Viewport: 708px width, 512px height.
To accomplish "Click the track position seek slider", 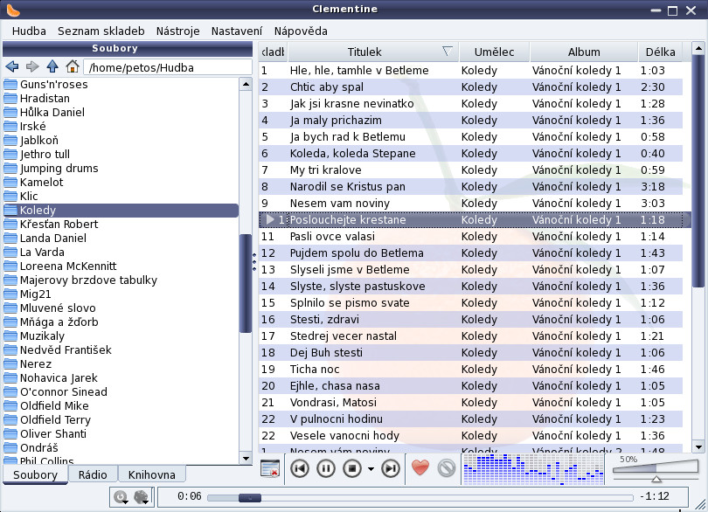I will click(420, 497).
